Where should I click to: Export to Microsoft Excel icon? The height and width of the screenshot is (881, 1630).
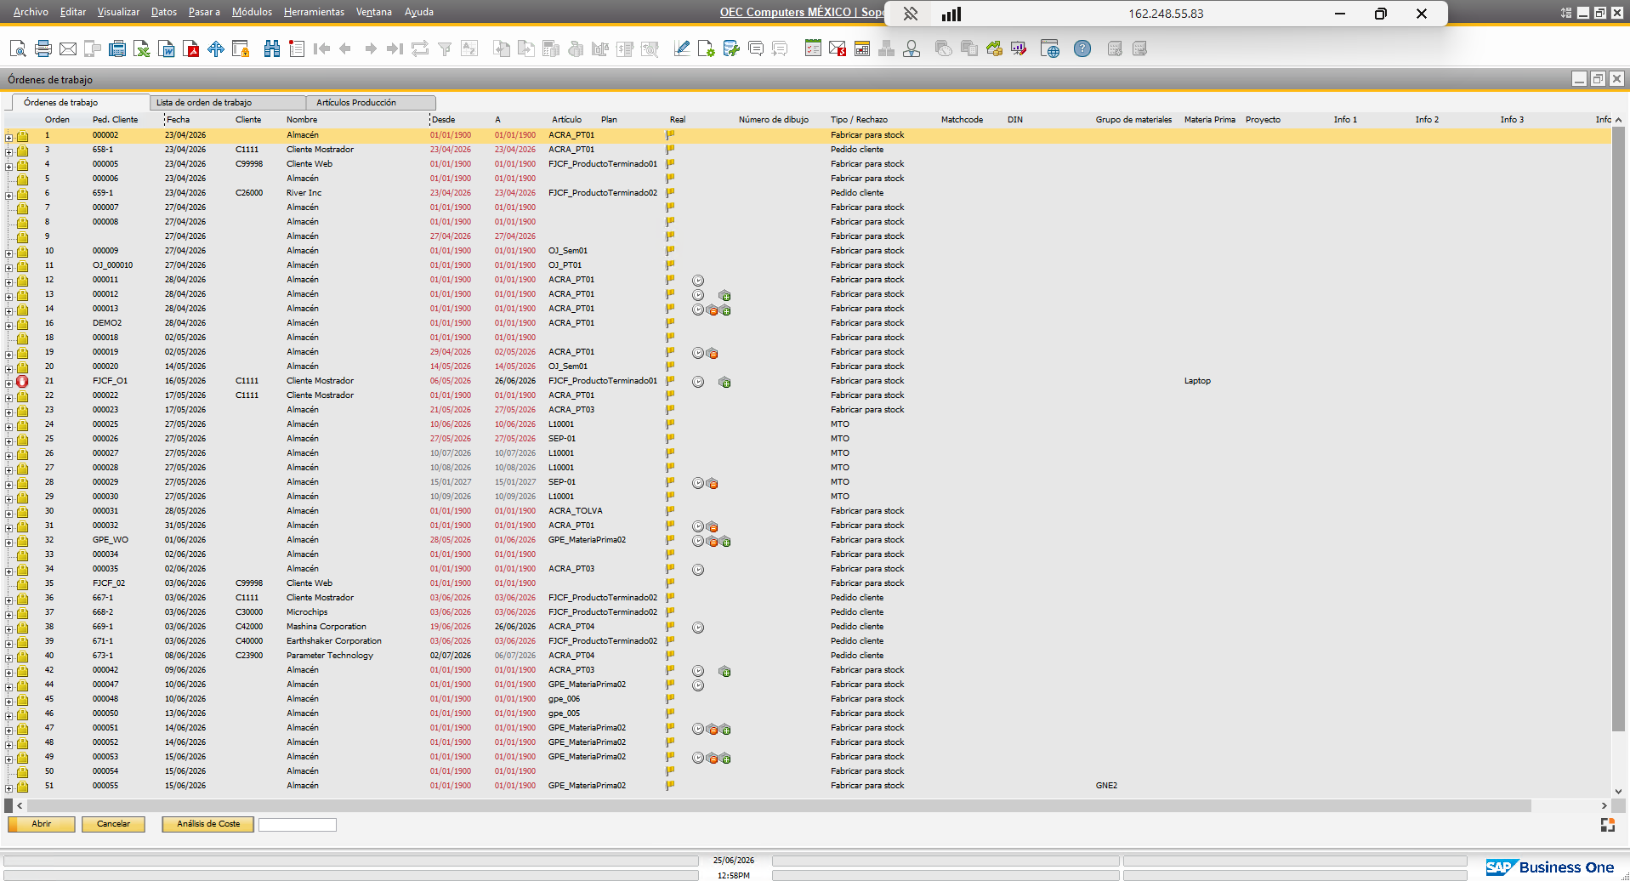(142, 48)
